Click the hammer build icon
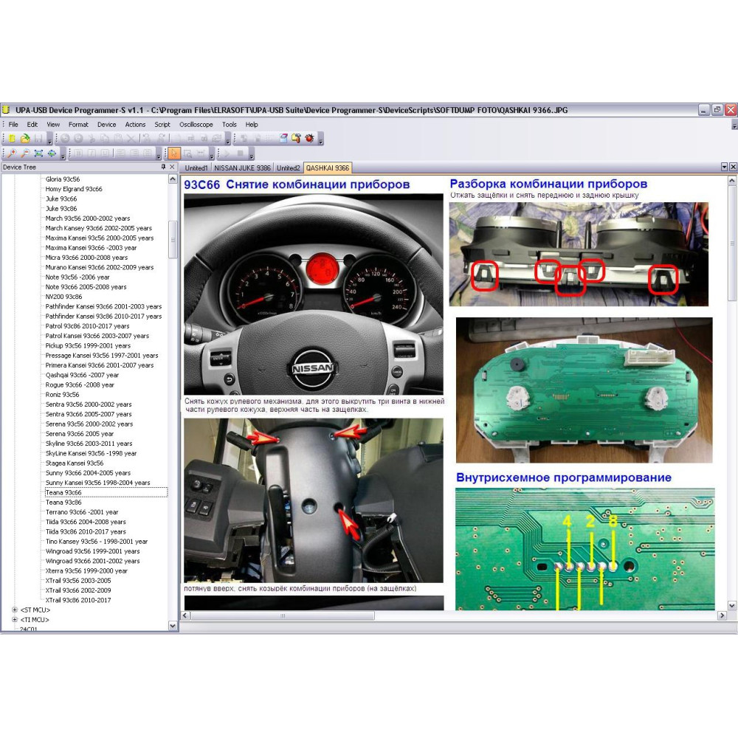The width and height of the screenshot is (738, 738). point(296,139)
